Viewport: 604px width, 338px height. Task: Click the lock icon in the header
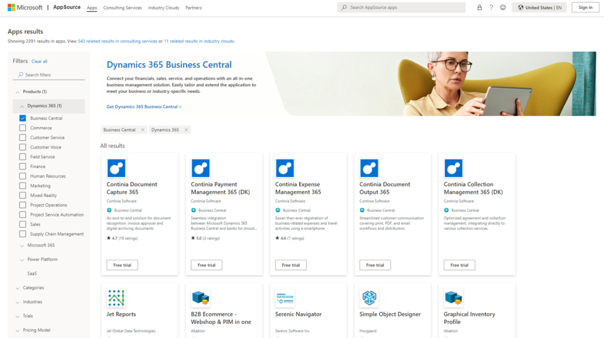(479, 8)
